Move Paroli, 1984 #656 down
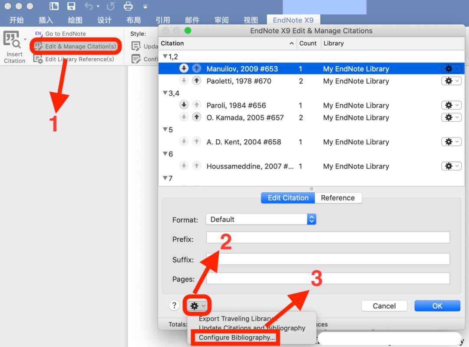The width and height of the screenshot is (469, 347). [x=184, y=105]
